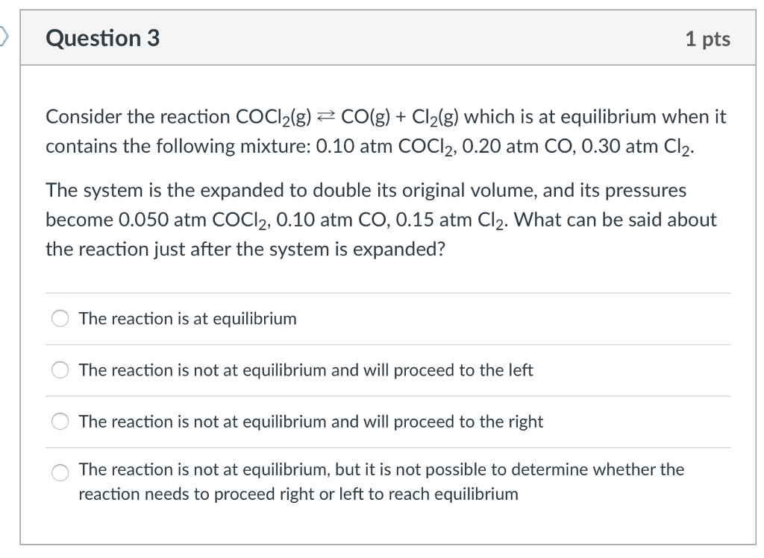Click the paragraph starting "Consider the reaction"
Image resolution: width=764 pixels, height=558 pixels.
(386, 132)
